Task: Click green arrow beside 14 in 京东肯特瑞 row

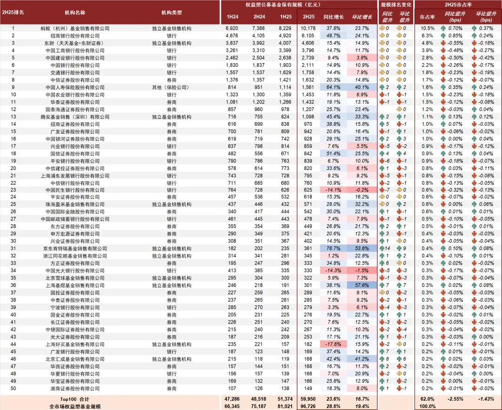Action: (382, 248)
